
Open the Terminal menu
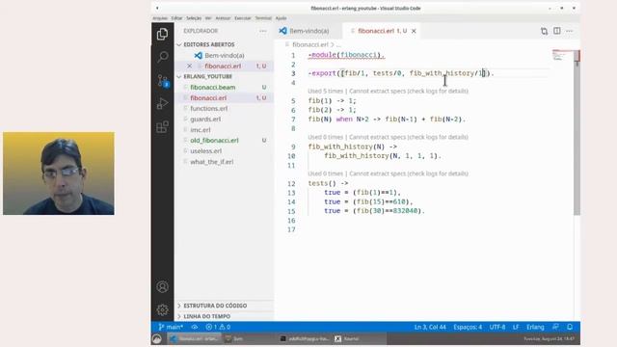[263, 18]
